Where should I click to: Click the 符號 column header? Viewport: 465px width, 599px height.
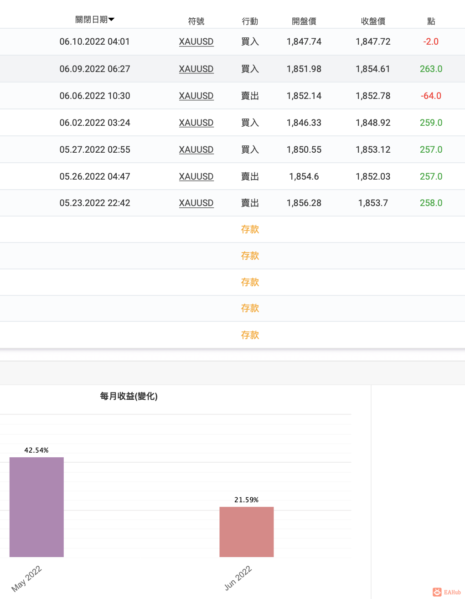coord(196,21)
